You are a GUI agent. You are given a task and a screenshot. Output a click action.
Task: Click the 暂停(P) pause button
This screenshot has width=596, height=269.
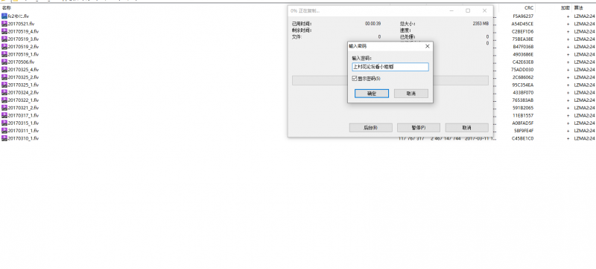(x=419, y=128)
